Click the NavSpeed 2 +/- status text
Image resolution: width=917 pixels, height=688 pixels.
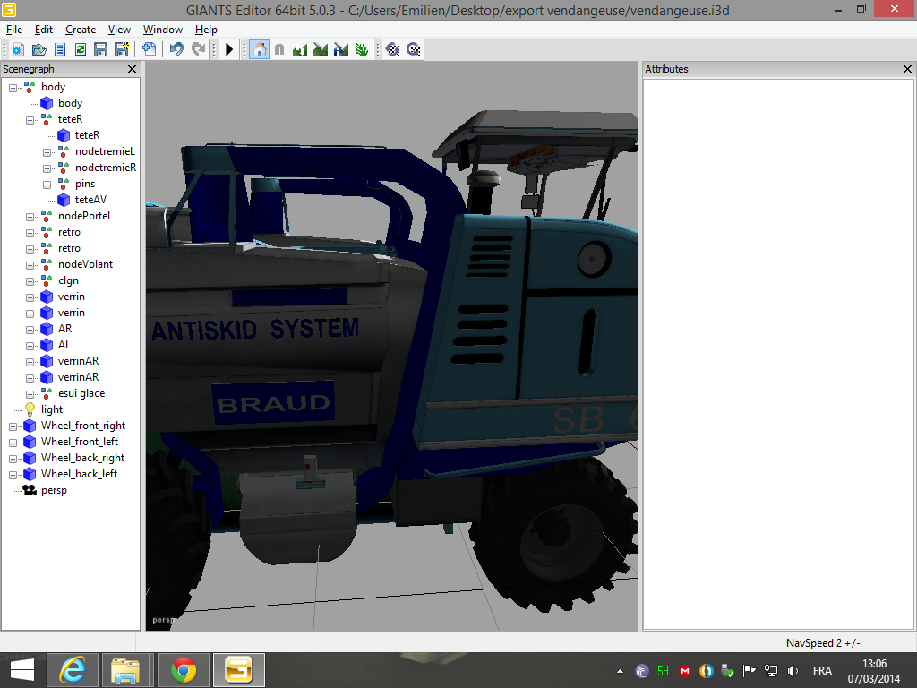tap(823, 643)
